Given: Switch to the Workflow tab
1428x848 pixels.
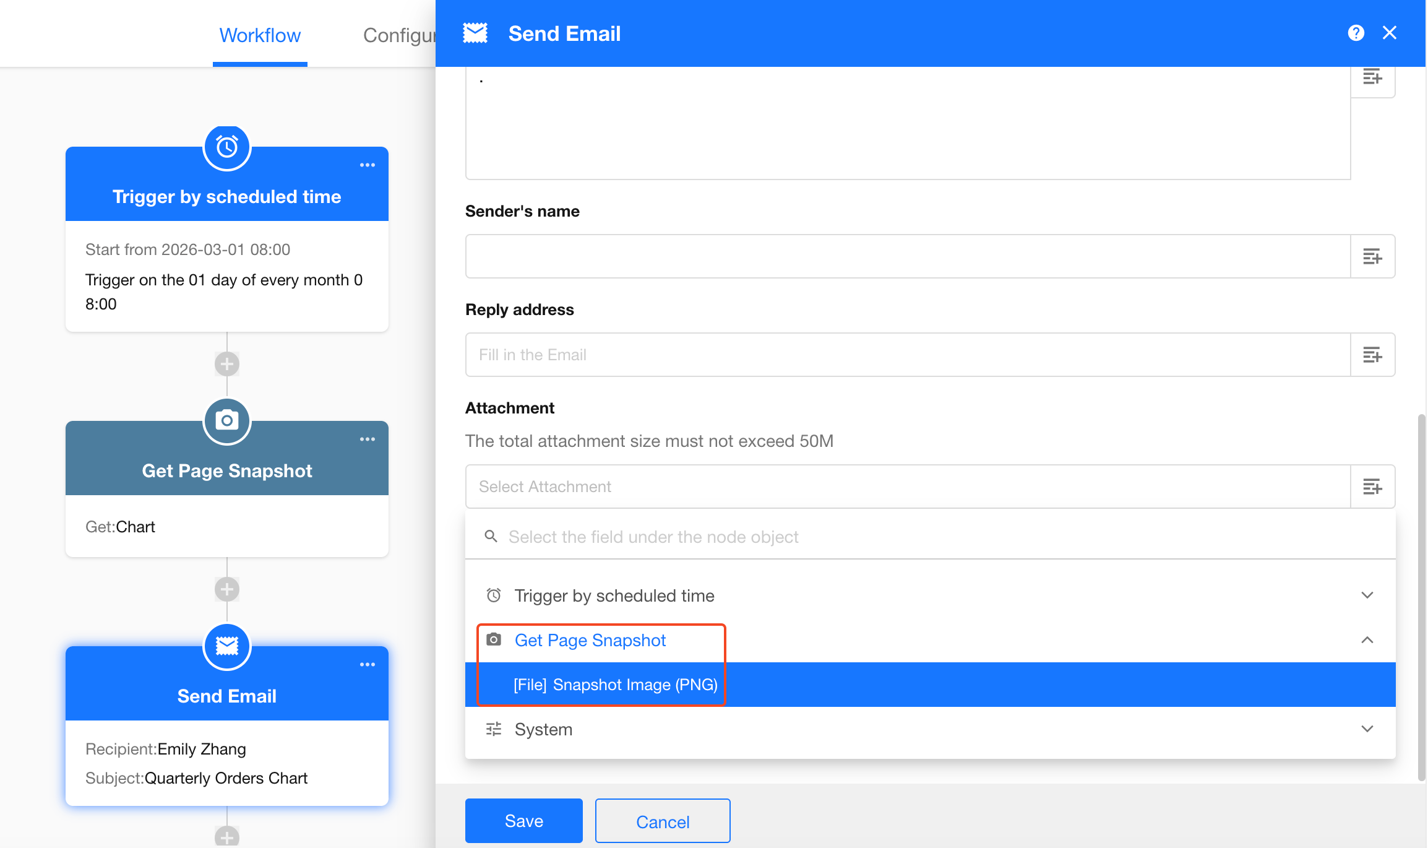Looking at the screenshot, I should point(260,35).
